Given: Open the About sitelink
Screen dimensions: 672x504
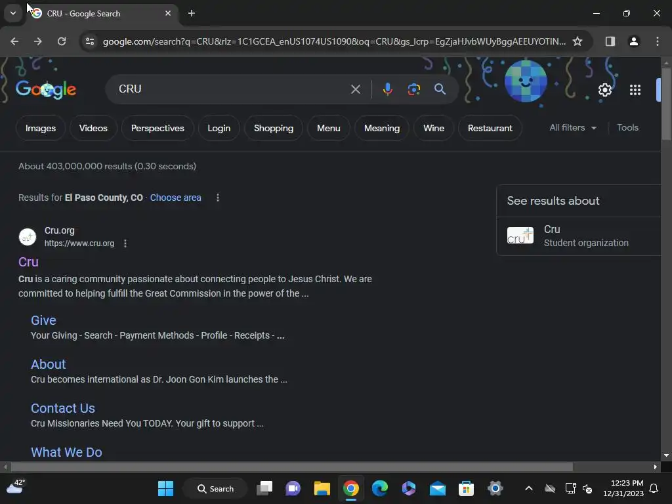Looking at the screenshot, I should click(x=49, y=364).
